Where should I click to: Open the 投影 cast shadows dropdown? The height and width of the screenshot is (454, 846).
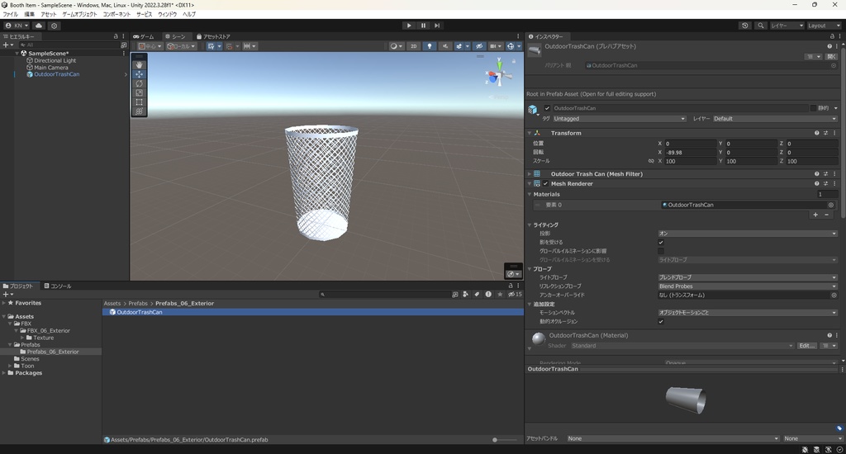tap(747, 234)
